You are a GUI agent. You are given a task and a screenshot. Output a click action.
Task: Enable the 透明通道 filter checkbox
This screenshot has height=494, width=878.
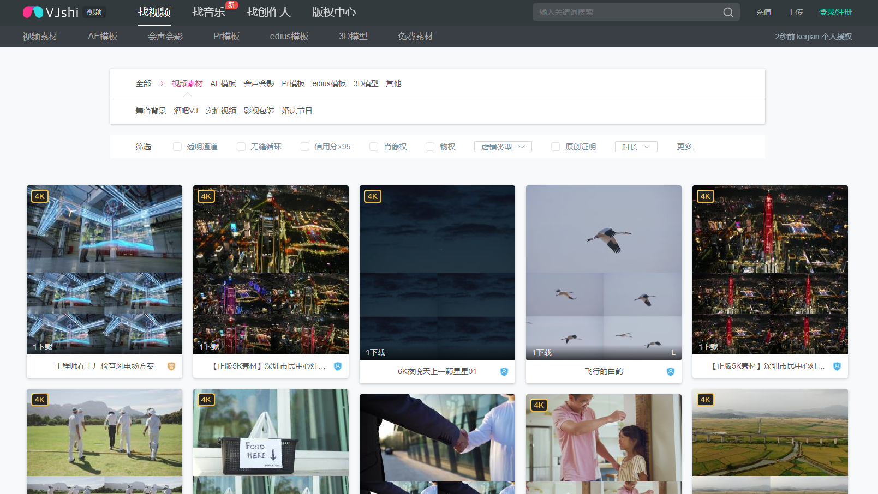177,146
